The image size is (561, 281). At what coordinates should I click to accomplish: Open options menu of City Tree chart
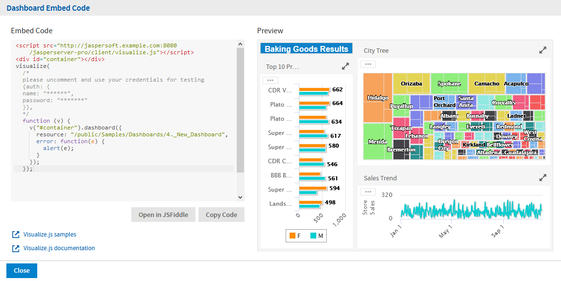[x=368, y=65]
